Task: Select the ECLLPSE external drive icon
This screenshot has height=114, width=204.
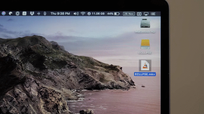Action: pyautogui.click(x=145, y=44)
